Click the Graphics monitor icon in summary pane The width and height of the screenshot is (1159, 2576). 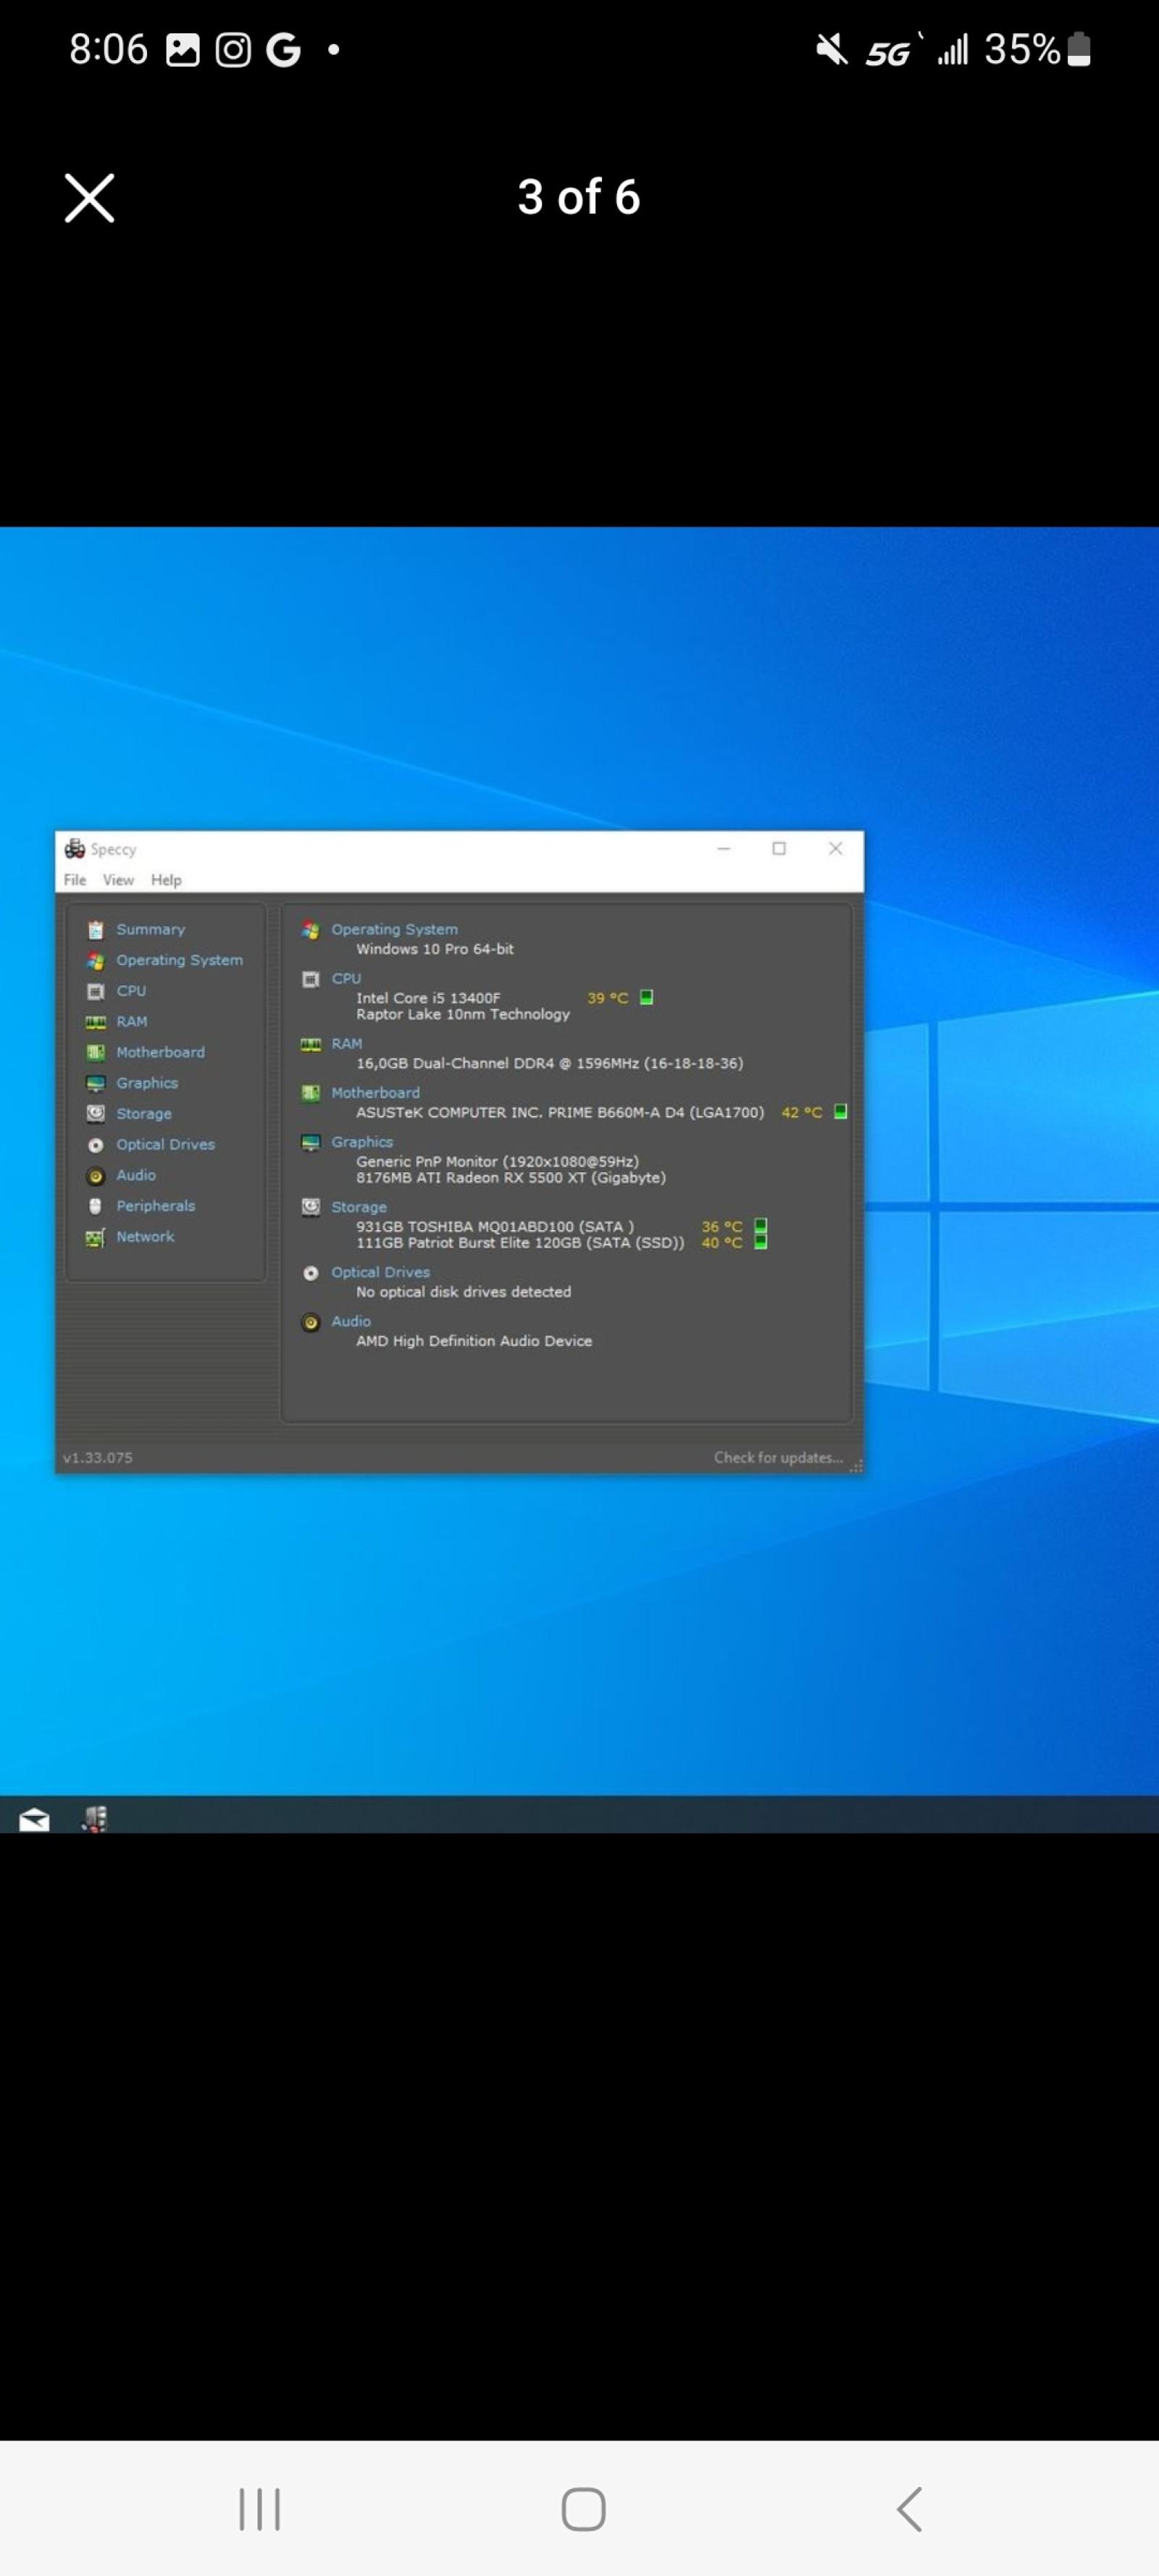(x=310, y=1143)
